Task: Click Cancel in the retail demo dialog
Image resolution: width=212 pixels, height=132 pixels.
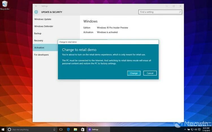Action: point(150,73)
